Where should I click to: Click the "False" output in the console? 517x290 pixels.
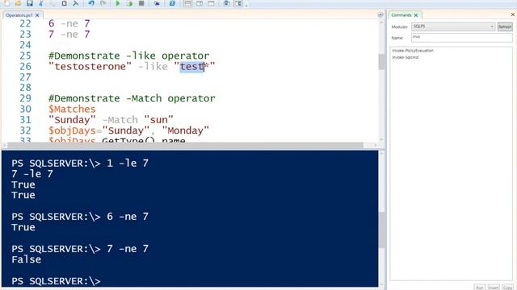click(x=27, y=259)
